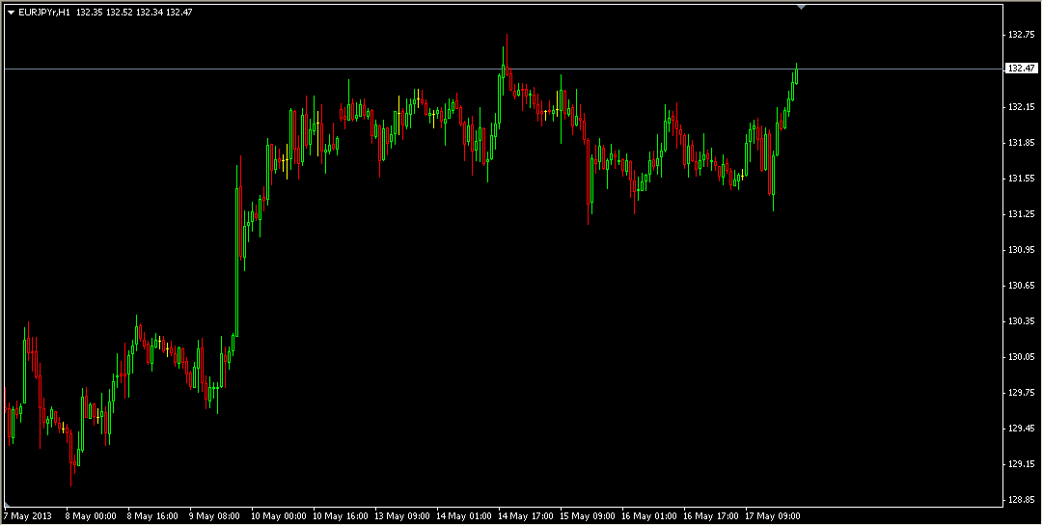Click the 10 May 16:00 time label
The image size is (1043, 526).
click(342, 516)
